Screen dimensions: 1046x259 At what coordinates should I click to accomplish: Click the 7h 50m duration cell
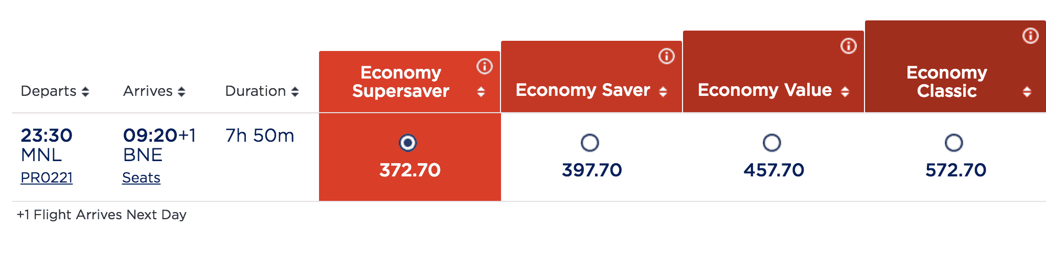click(x=260, y=136)
